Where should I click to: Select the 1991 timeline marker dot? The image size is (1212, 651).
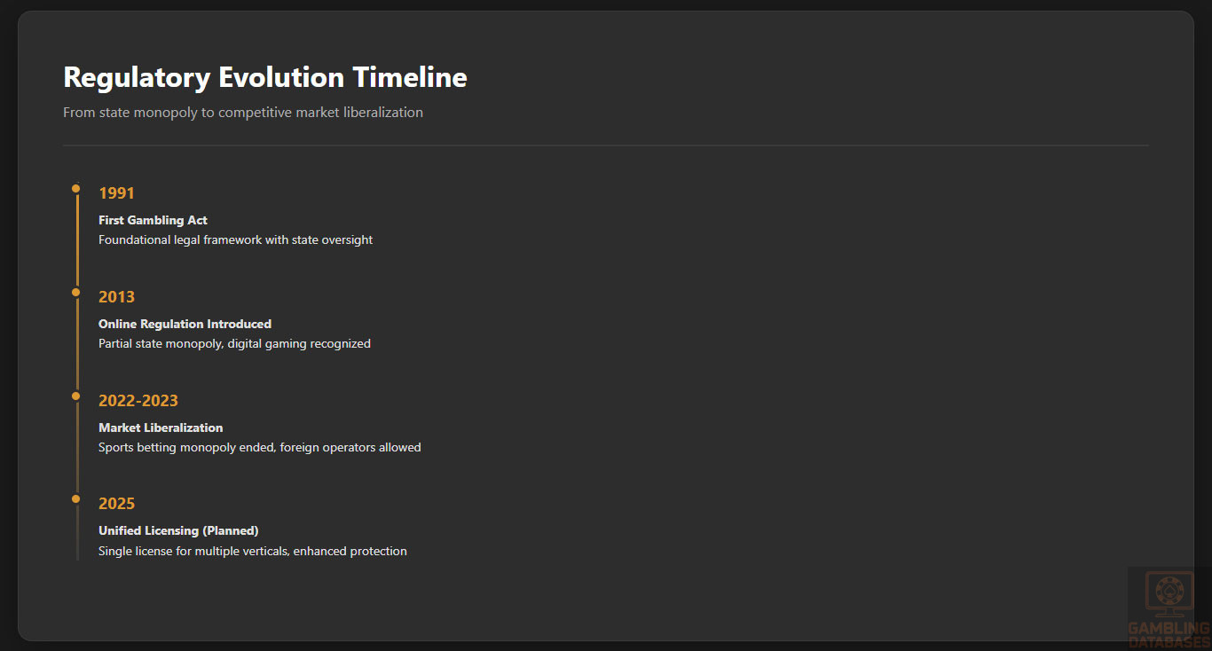pos(76,188)
